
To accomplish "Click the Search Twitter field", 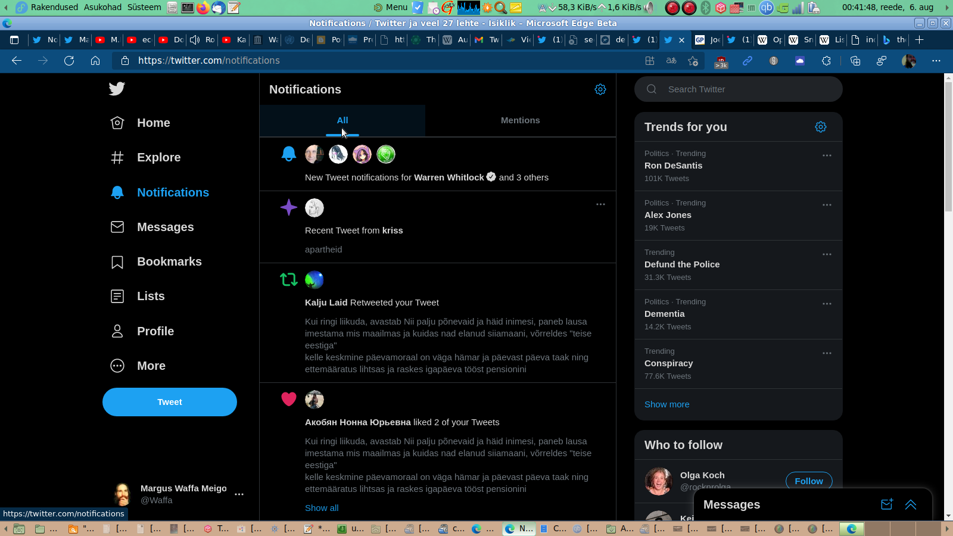I will 739,89.
